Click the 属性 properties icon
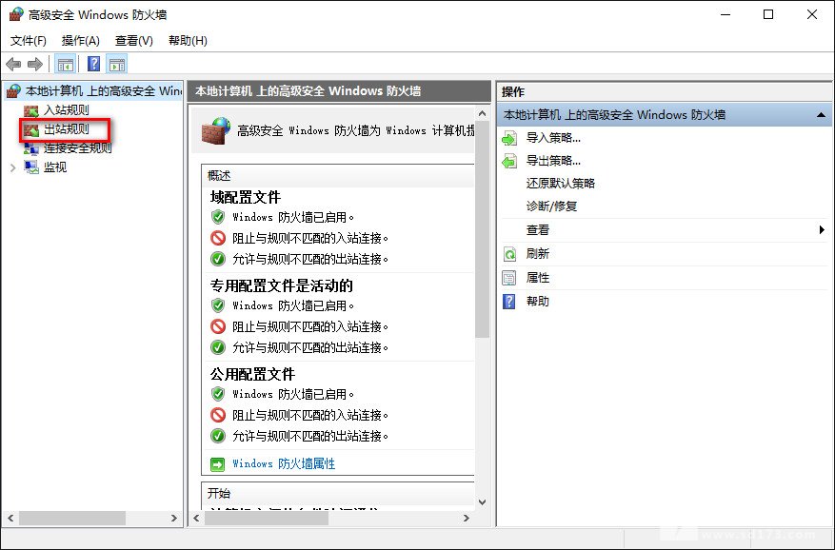 (x=509, y=278)
